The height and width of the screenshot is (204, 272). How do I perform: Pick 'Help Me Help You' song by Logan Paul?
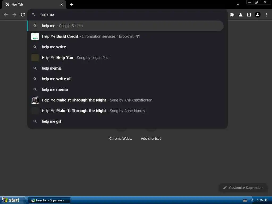pyautogui.click(x=126, y=58)
